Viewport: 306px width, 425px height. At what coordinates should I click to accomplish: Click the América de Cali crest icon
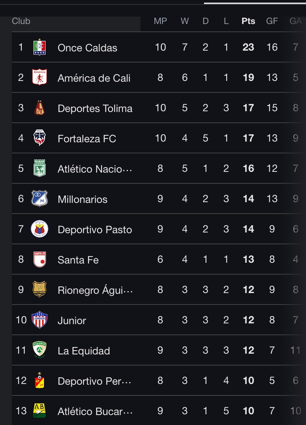click(x=39, y=78)
